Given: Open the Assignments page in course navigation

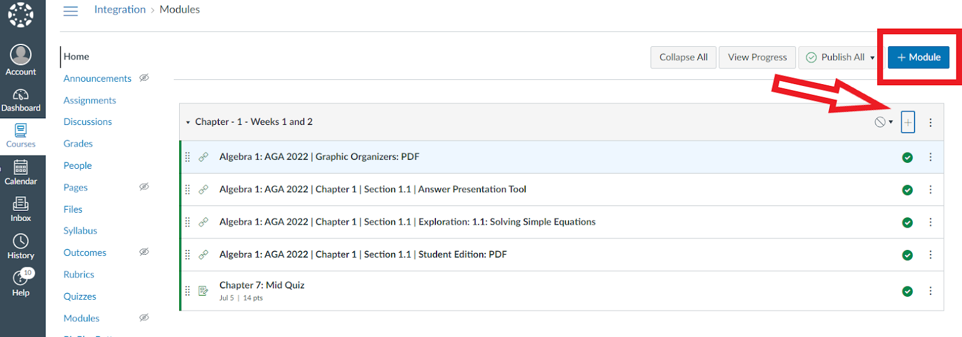Looking at the screenshot, I should [x=90, y=100].
